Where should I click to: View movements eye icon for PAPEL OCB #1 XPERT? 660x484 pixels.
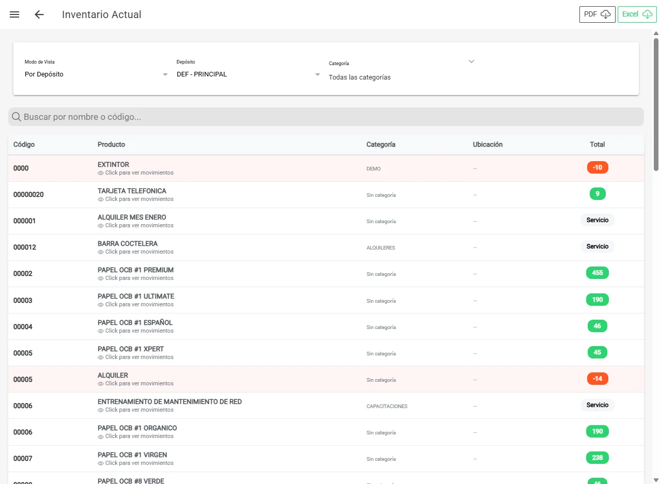[x=101, y=357]
